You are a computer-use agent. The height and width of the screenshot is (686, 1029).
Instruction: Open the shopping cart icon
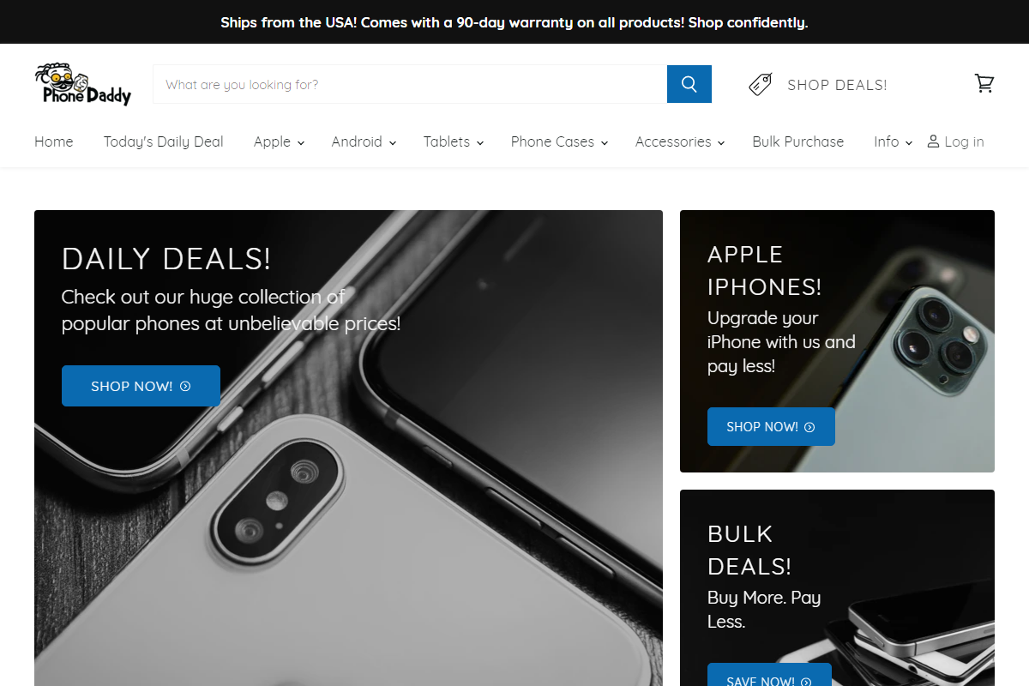[984, 83]
